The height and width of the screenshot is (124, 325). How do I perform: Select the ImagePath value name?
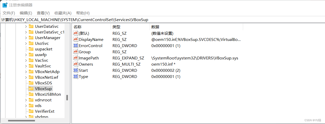click(x=89, y=58)
